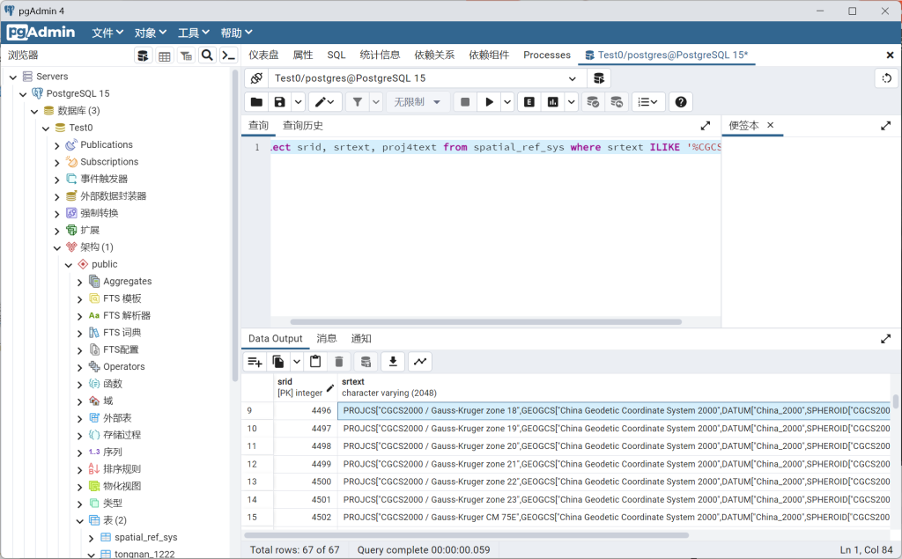Click the copy icon in the Data Output toolbar

[x=278, y=362]
